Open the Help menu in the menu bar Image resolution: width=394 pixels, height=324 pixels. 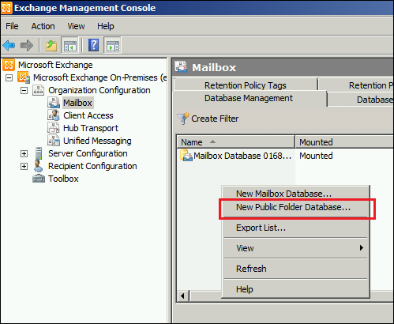click(106, 26)
